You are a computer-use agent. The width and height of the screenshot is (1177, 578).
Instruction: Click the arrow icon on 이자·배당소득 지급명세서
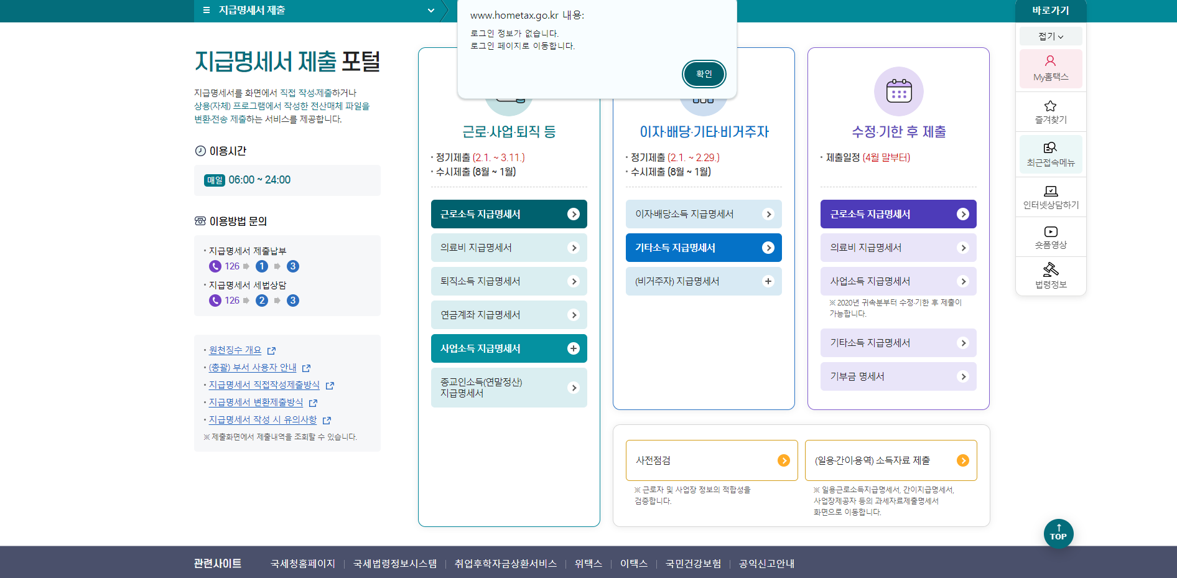tap(769, 213)
